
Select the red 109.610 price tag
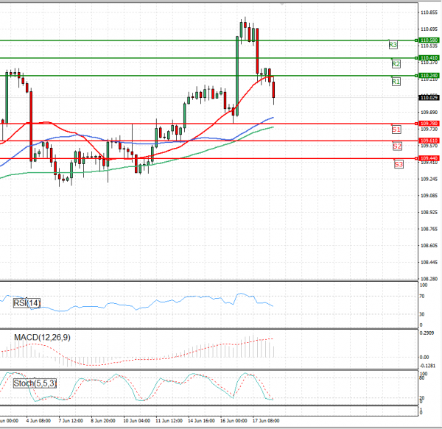click(429, 141)
